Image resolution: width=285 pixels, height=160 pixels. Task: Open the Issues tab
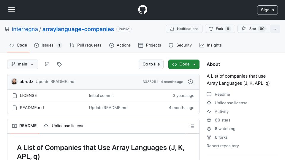48,45
